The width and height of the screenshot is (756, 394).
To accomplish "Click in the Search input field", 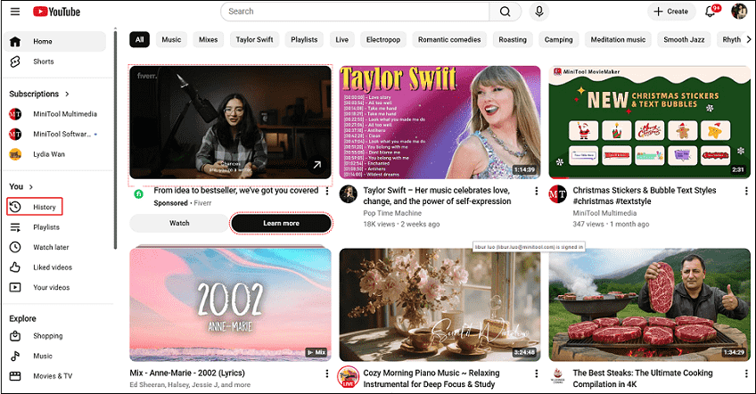I will 355,12.
